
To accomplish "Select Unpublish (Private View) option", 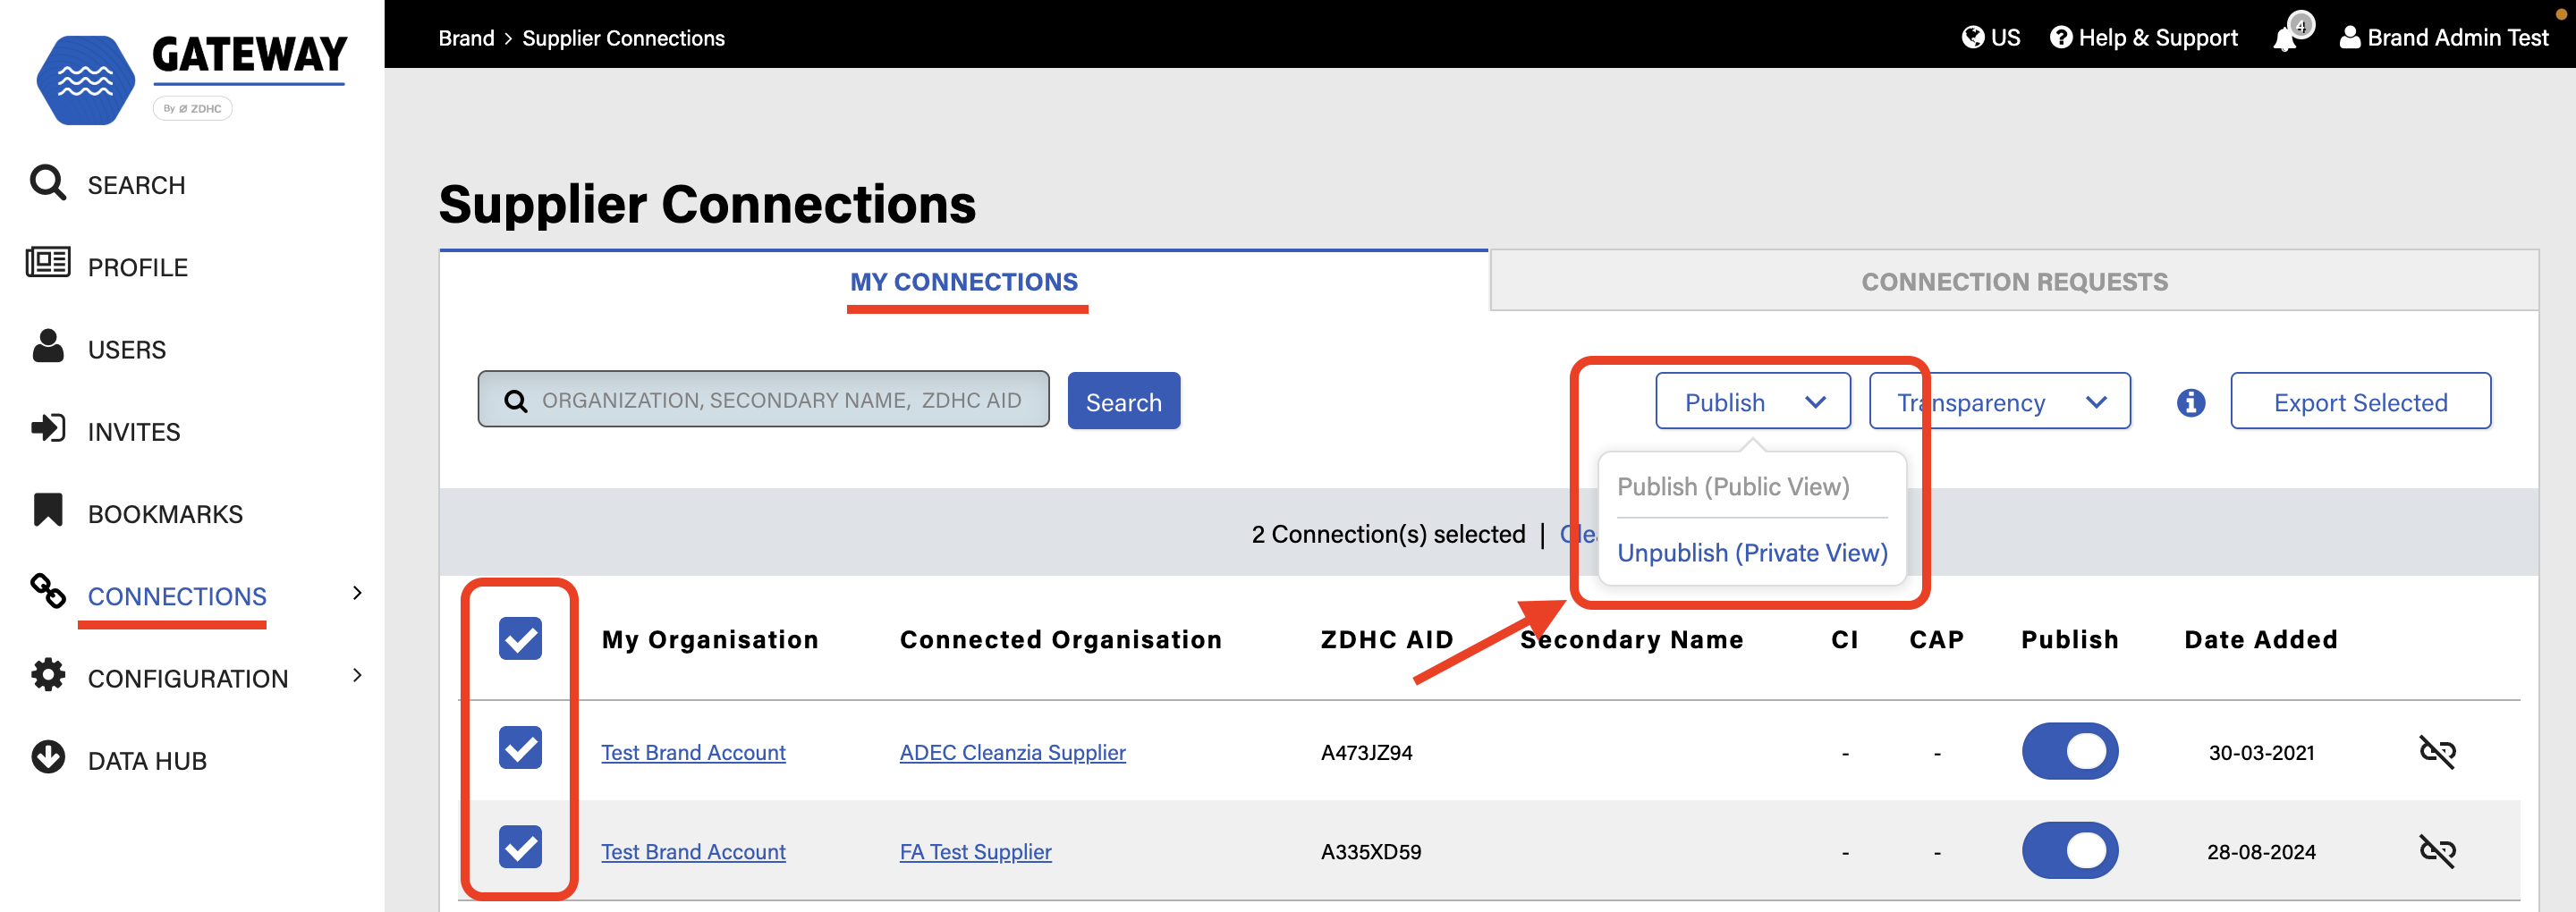I will [1751, 553].
